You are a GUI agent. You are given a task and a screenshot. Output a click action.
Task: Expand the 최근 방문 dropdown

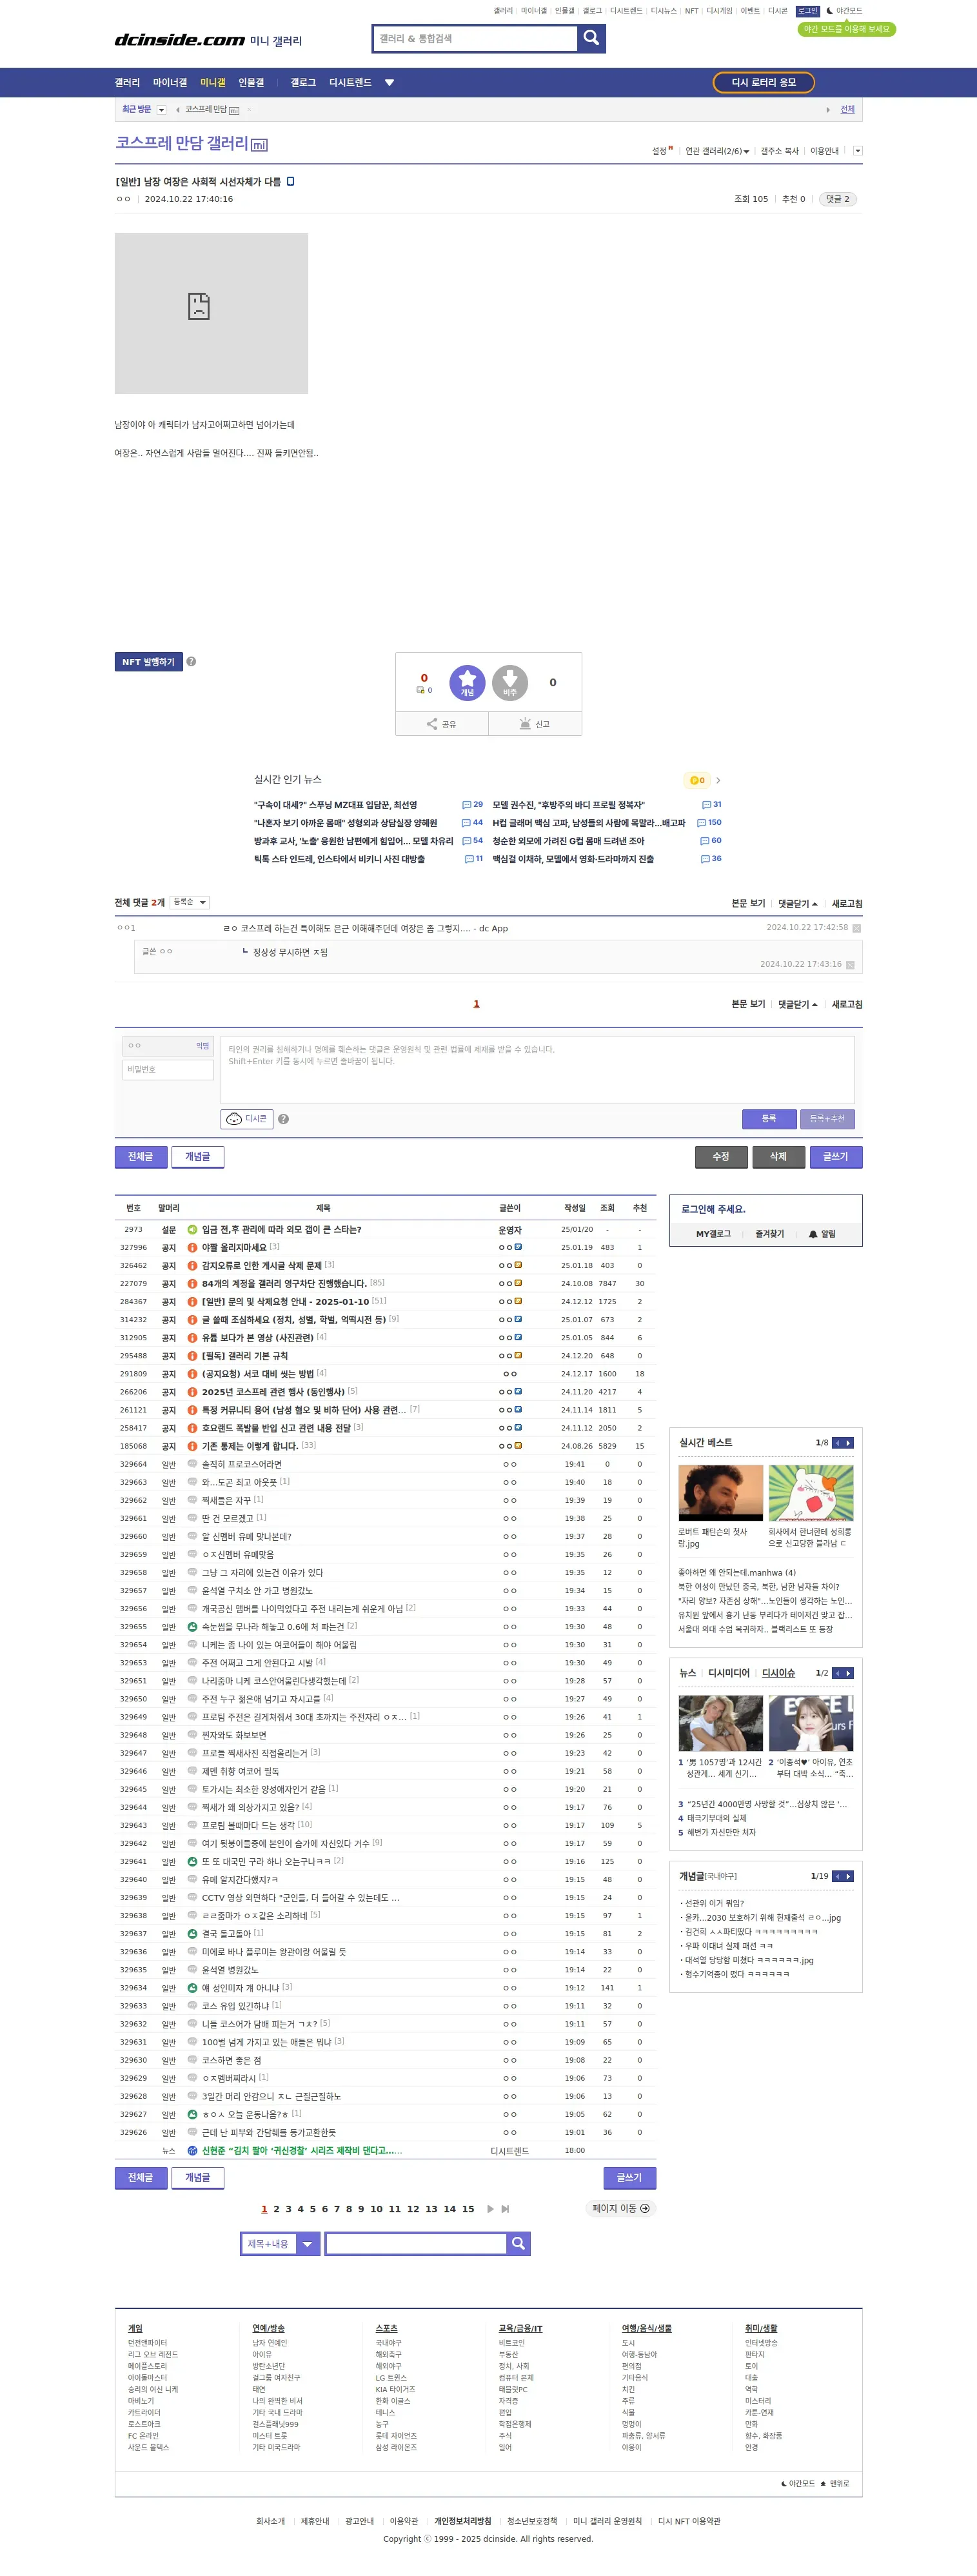click(x=162, y=110)
